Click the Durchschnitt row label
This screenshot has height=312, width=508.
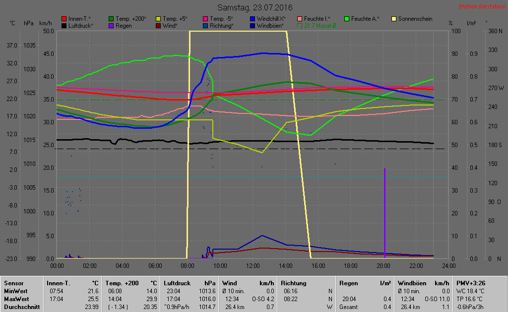20,307
